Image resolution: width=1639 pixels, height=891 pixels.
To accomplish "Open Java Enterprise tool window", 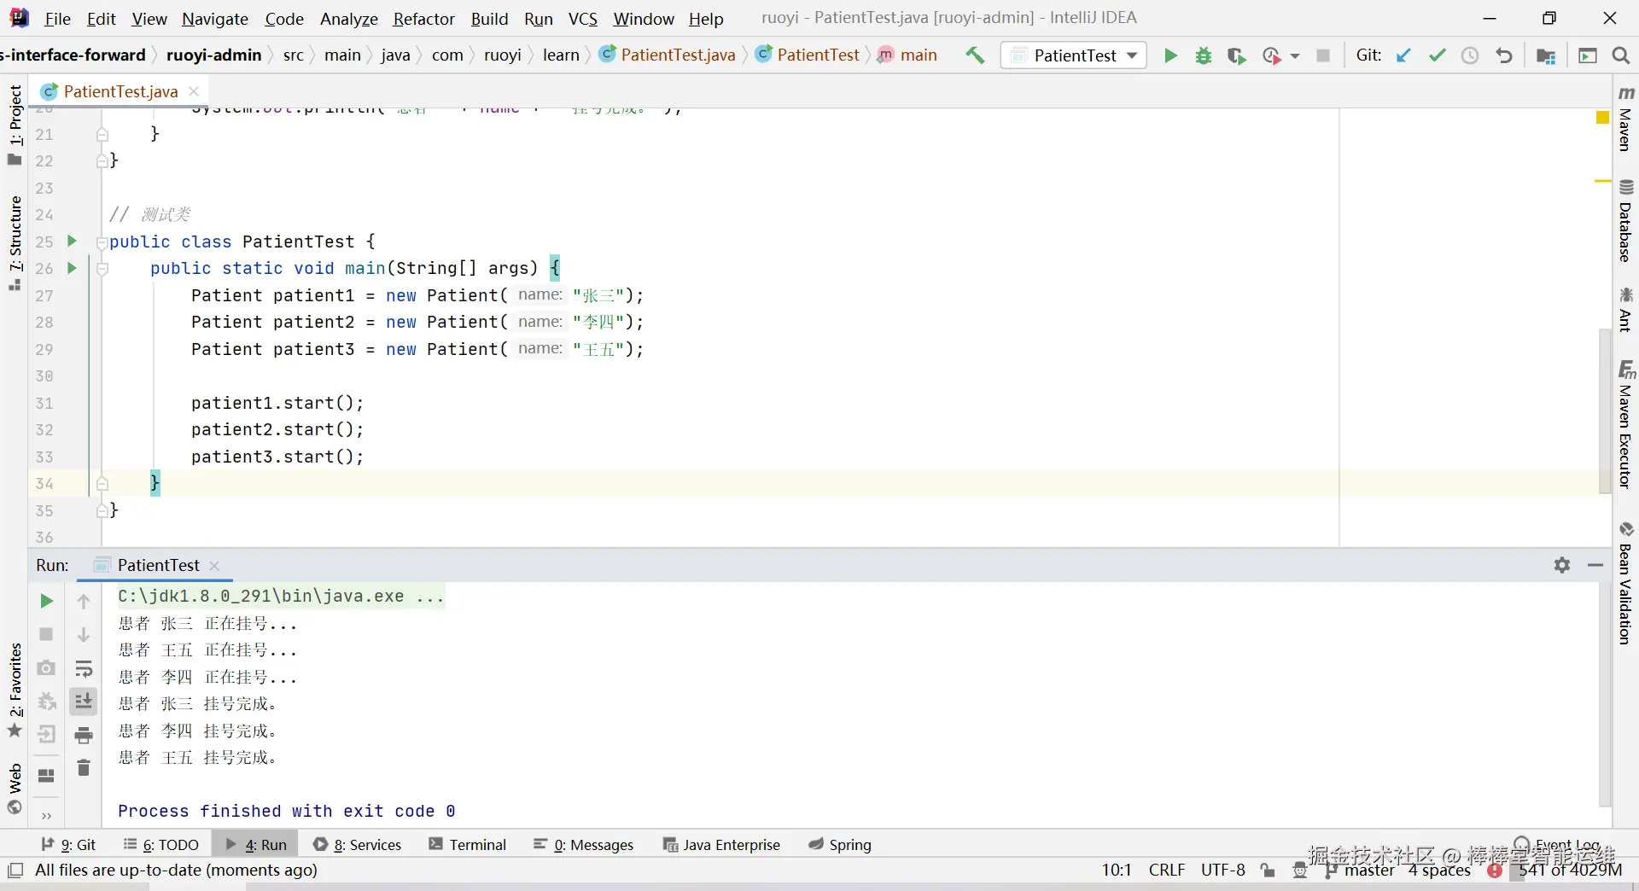I will 721,845.
